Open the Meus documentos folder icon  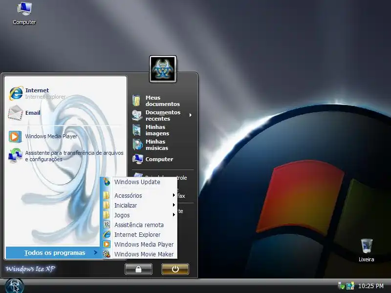click(137, 101)
